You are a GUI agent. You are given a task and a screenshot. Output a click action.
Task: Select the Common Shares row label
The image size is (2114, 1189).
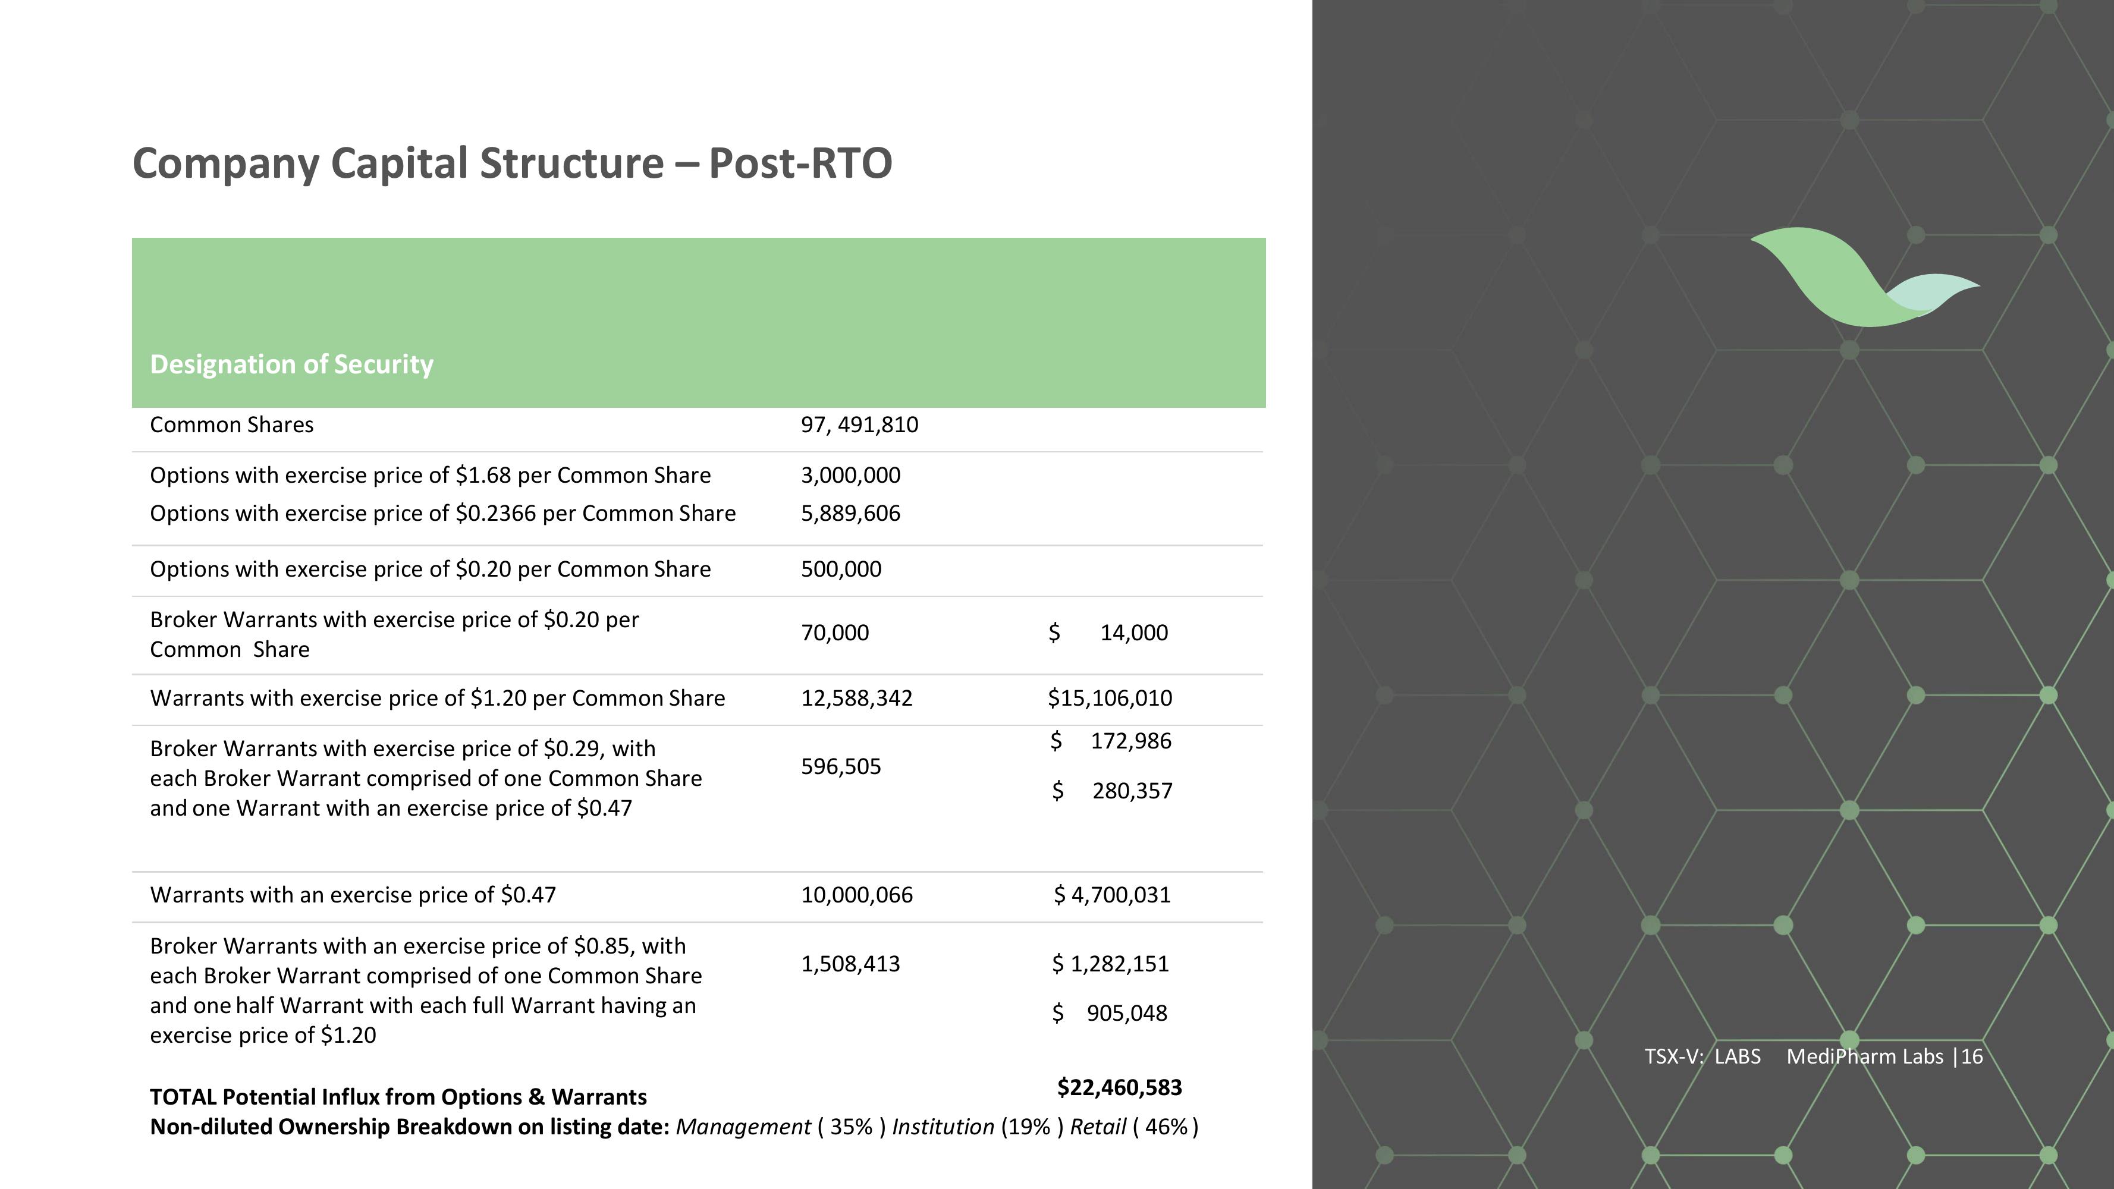pyautogui.click(x=231, y=425)
